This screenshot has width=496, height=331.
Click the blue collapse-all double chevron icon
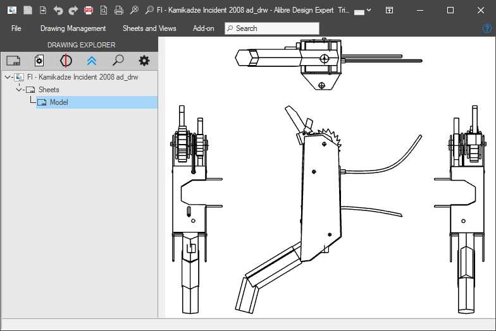(92, 61)
